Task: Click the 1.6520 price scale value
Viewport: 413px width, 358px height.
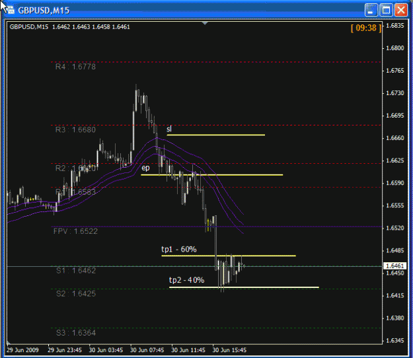Action: [394, 228]
